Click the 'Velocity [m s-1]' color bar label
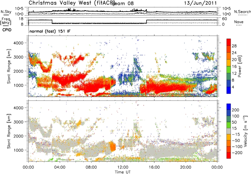251x174 pixels. 245,131
